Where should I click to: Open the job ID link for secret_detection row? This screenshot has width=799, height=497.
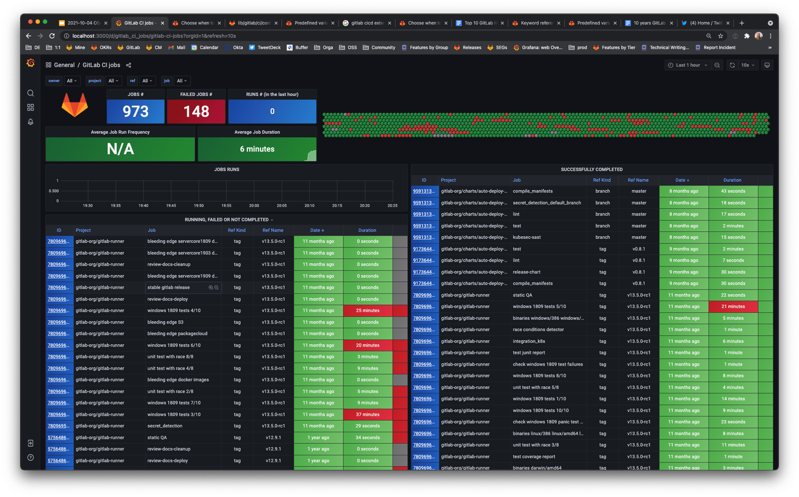(58, 426)
